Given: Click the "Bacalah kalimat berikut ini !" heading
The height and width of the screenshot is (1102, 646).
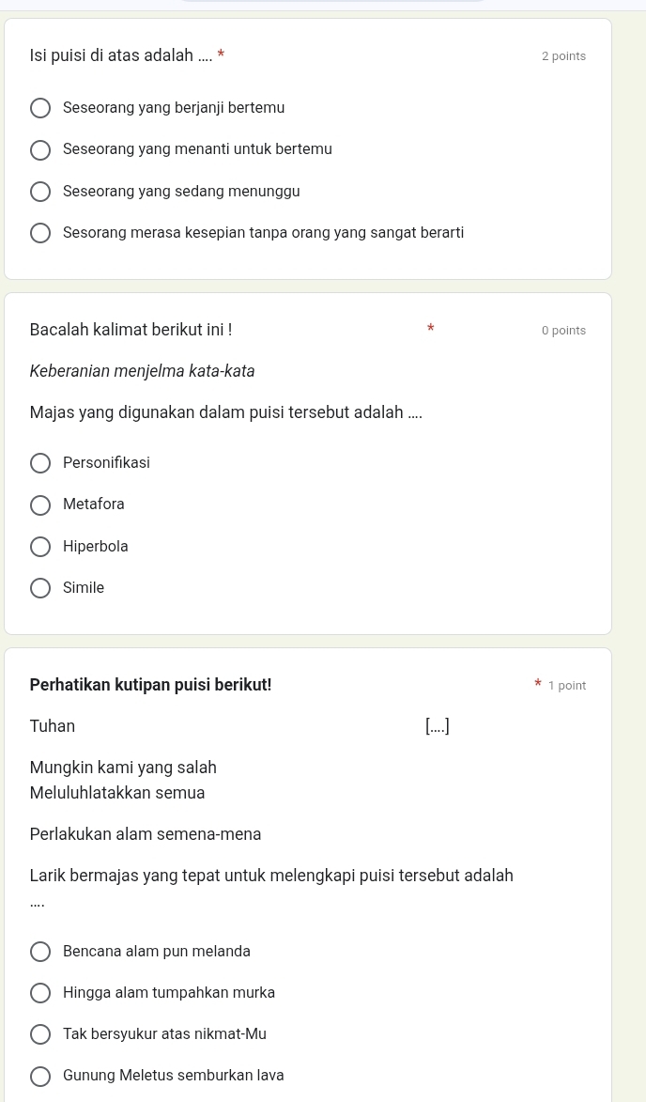Looking at the screenshot, I should point(131,330).
